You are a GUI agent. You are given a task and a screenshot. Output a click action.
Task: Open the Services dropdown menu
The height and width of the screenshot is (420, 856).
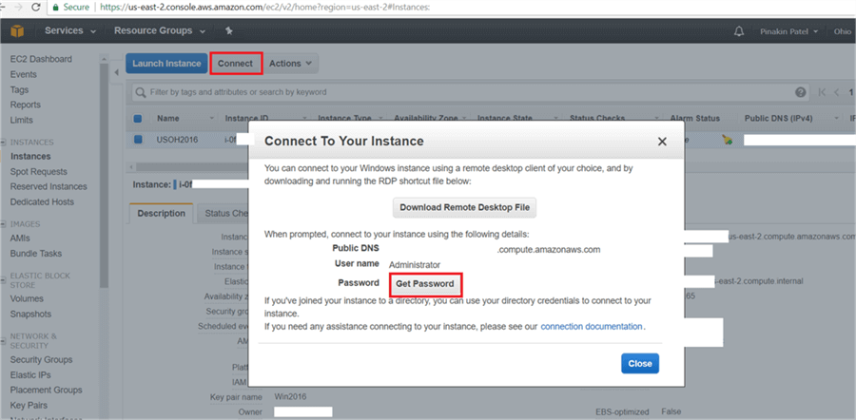[70, 31]
